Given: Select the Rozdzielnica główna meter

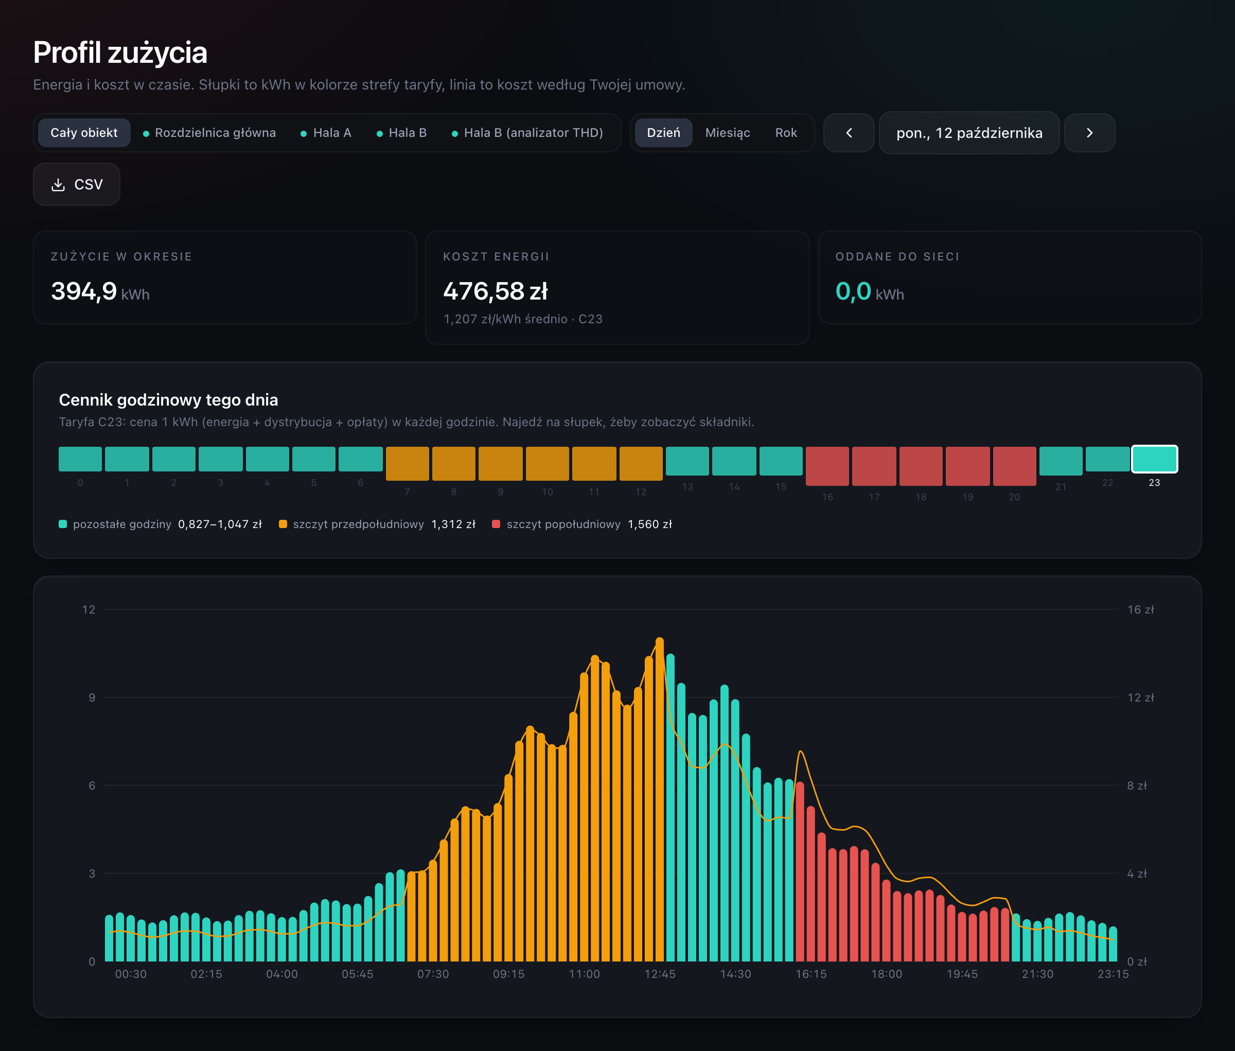Looking at the screenshot, I should click(x=209, y=133).
